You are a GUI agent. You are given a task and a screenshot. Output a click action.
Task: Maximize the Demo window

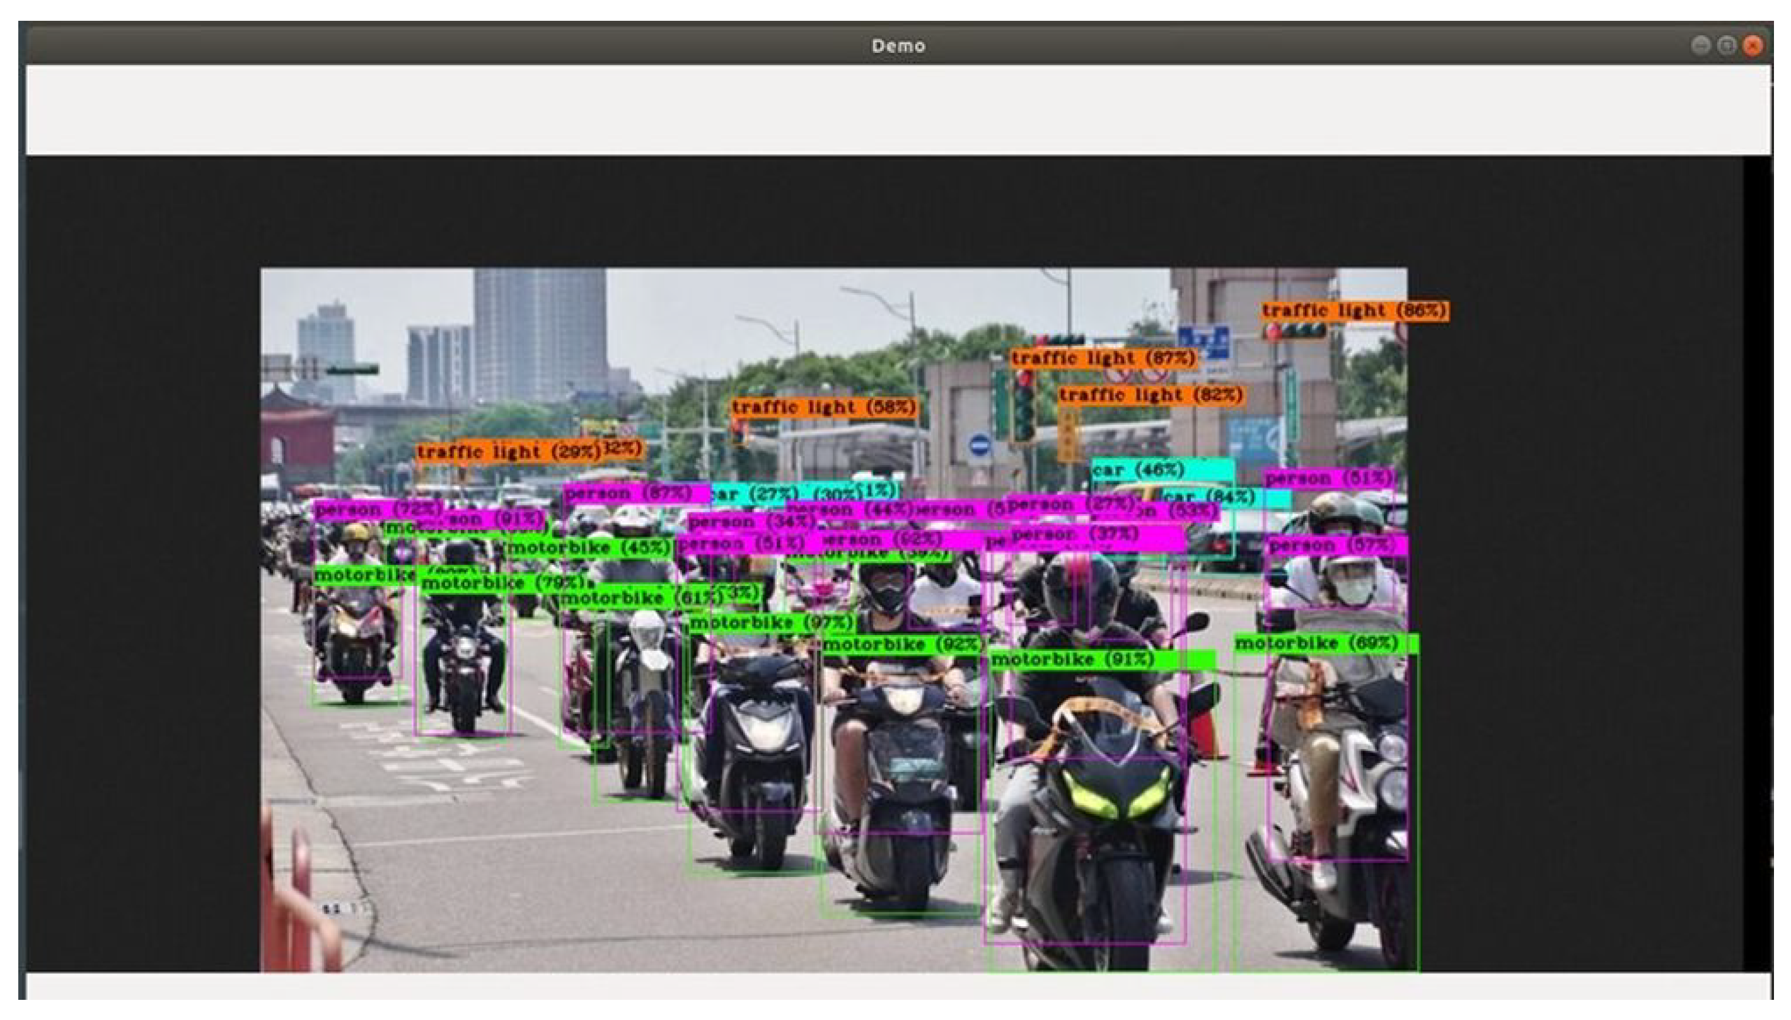coord(1727,46)
